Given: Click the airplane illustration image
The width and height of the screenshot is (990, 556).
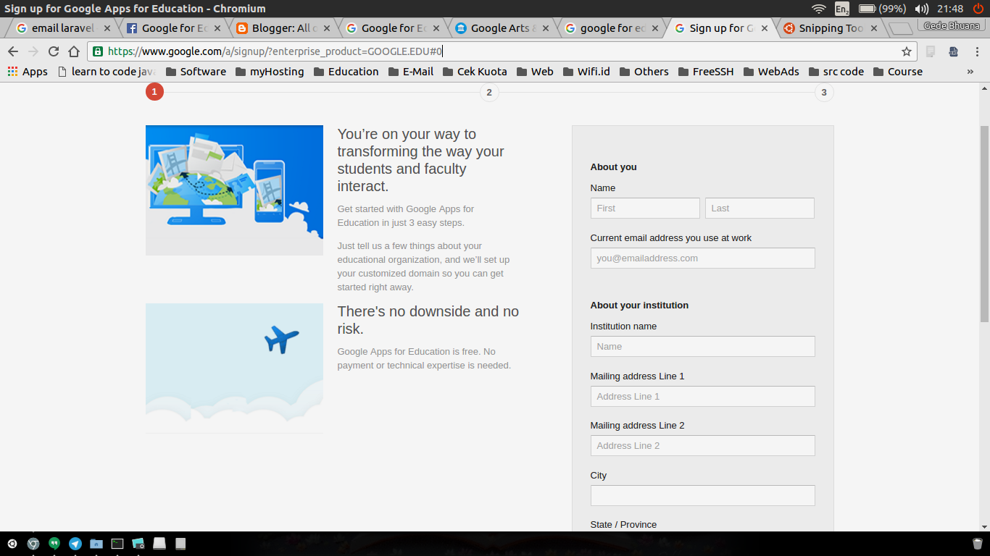Looking at the screenshot, I should (234, 368).
